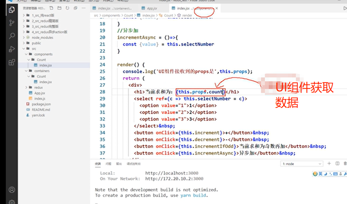The width and height of the screenshot is (347, 204).
Task: Click 'index.jsx' in the breadcrumb path
Action: point(148,15)
